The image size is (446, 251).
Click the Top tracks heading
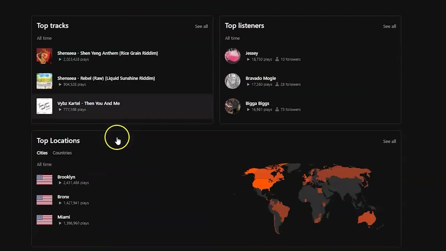53,26
